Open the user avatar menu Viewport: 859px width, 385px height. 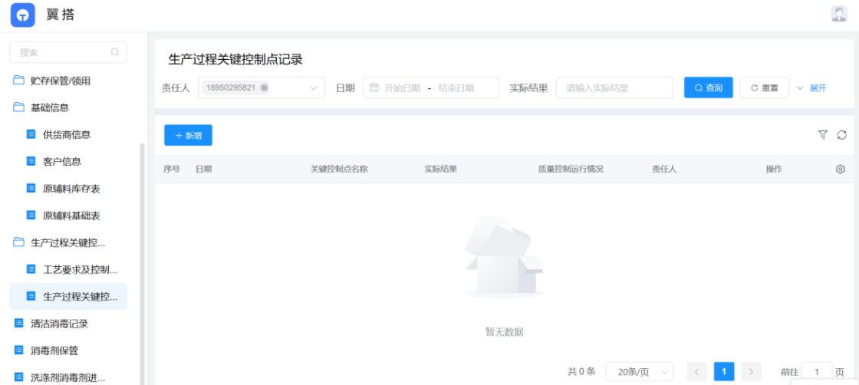pos(839,14)
